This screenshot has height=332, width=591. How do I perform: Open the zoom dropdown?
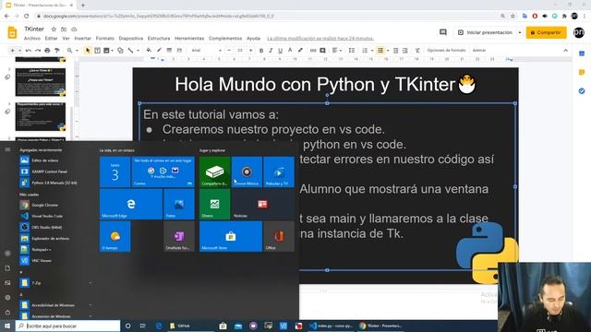[x=72, y=51]
